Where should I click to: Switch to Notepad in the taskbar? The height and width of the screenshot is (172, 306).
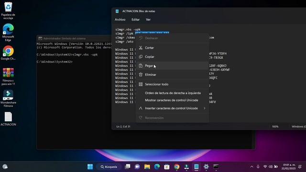point(197,167)
